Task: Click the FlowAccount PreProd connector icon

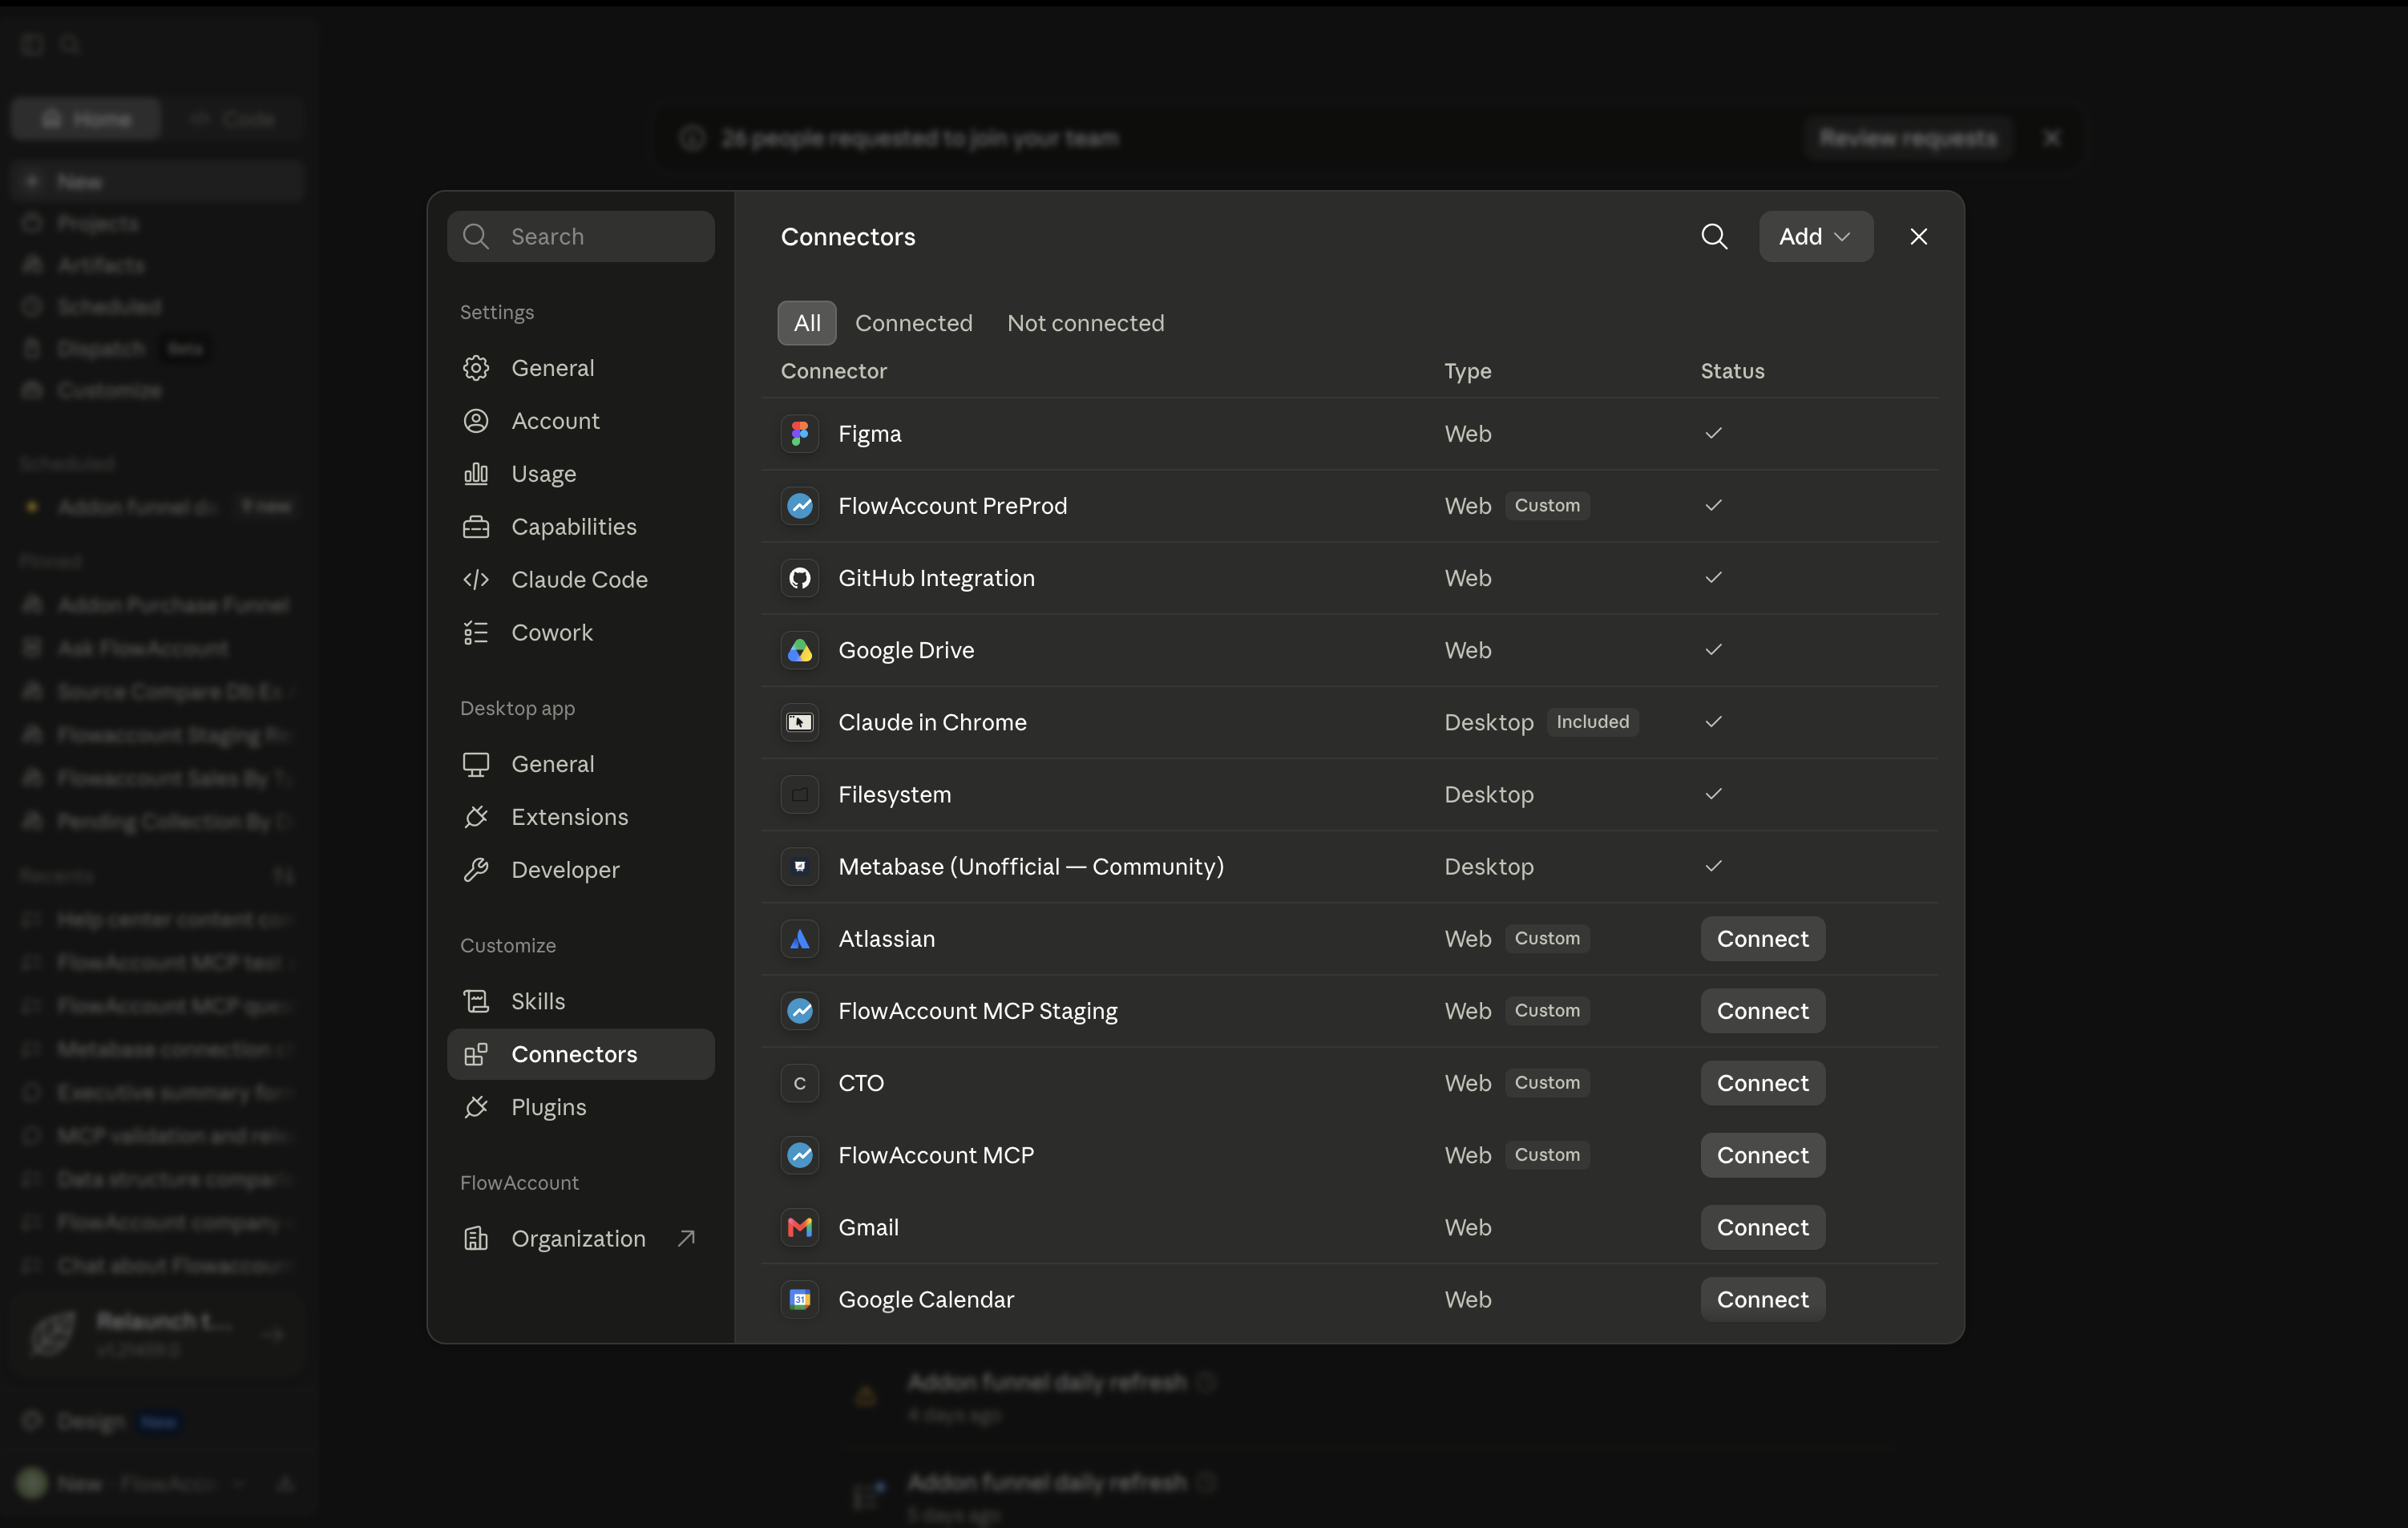Action: [x=799, y=506]
